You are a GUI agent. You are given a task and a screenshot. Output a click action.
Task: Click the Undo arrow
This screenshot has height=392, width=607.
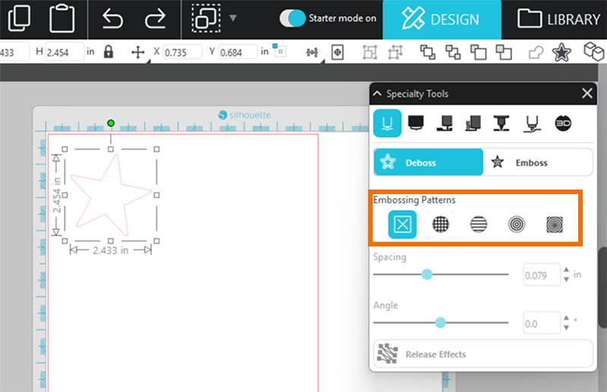pyautogui.click(x=112, y=19)
